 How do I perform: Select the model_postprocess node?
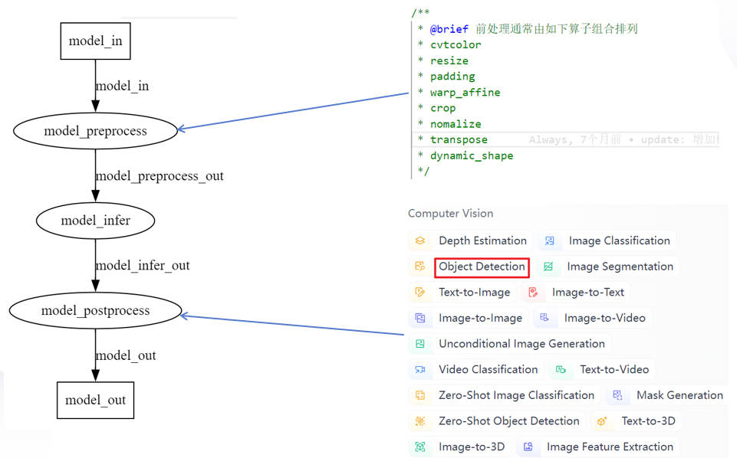(95, 311)
